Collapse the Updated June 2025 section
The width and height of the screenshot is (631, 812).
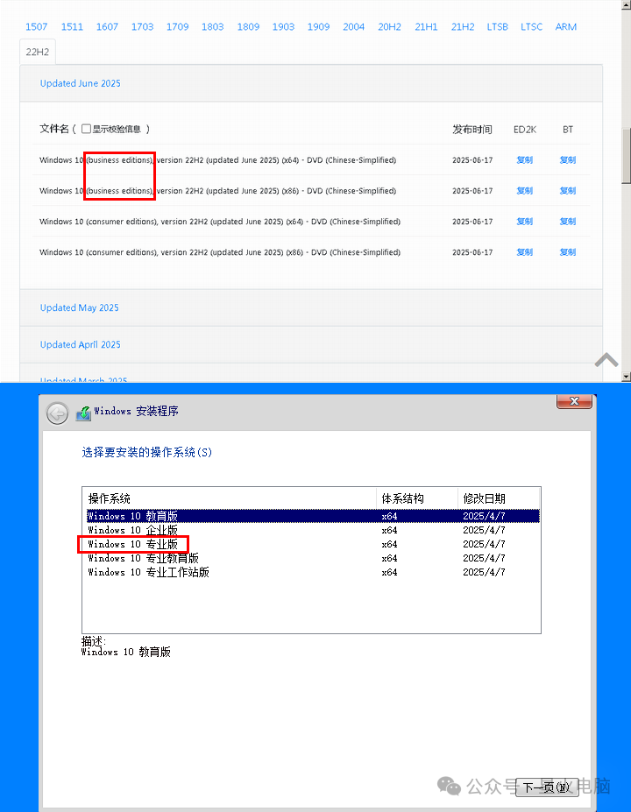81,83
